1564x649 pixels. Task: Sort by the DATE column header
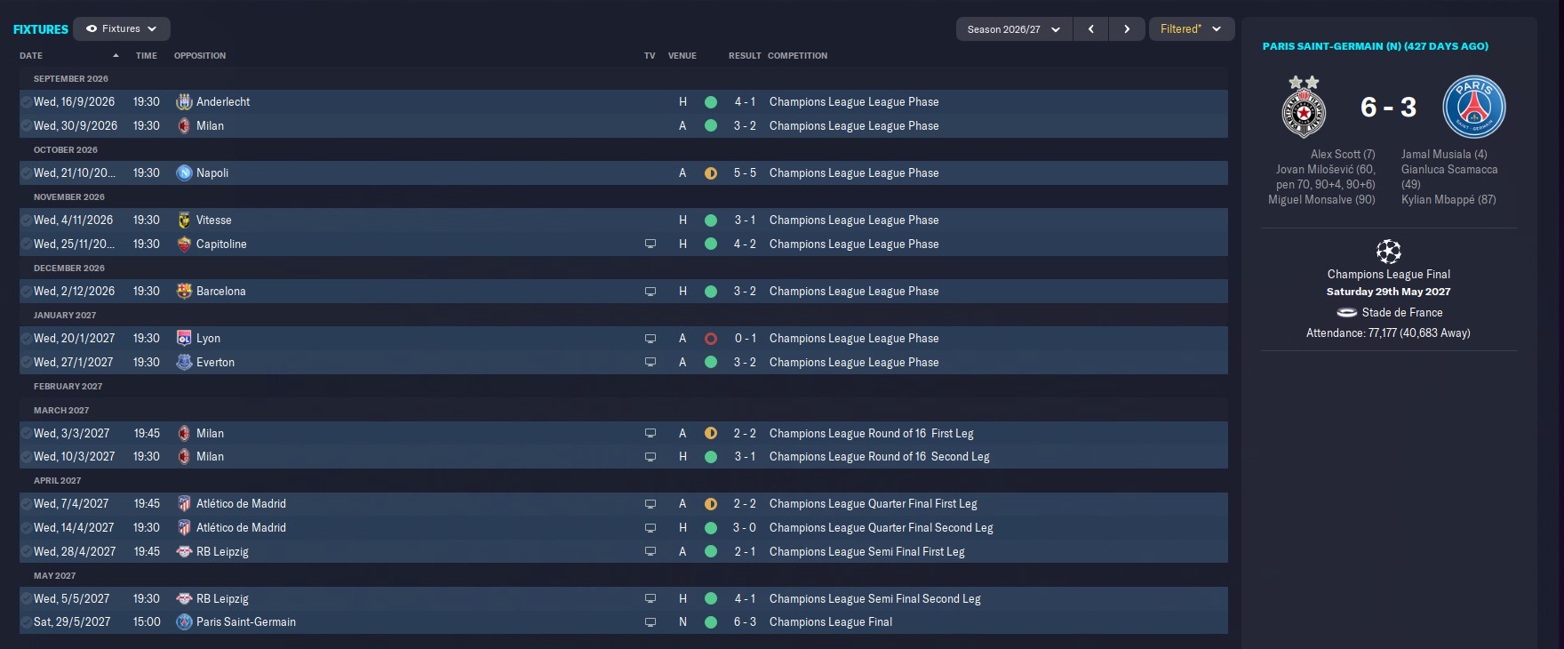pyautogui.click(x=31, y=56)
